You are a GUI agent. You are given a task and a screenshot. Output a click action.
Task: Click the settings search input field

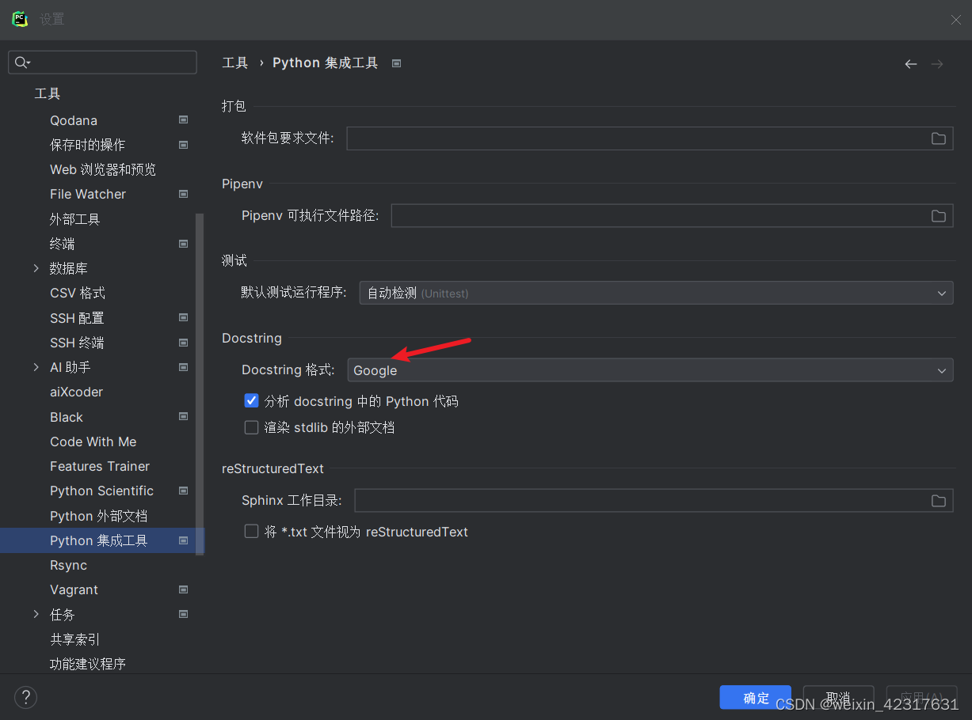pyautogui.click(x=102, y=62)
